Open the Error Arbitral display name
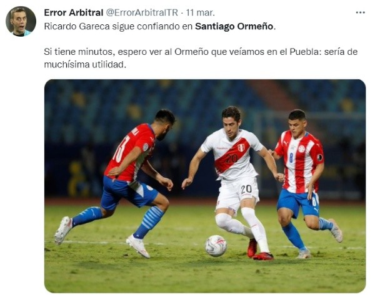 (x=73, y=12)
